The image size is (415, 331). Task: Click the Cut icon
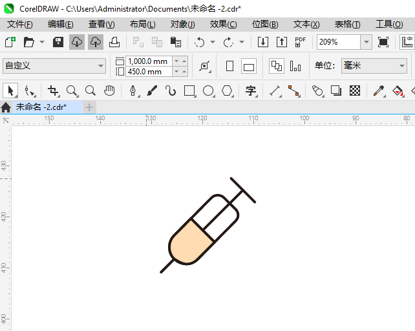138,42
